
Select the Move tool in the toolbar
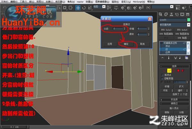point(78,8)
